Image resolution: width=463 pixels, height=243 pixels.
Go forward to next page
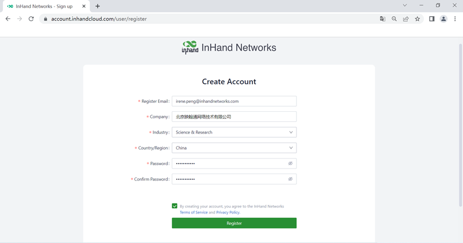(20, 19)
